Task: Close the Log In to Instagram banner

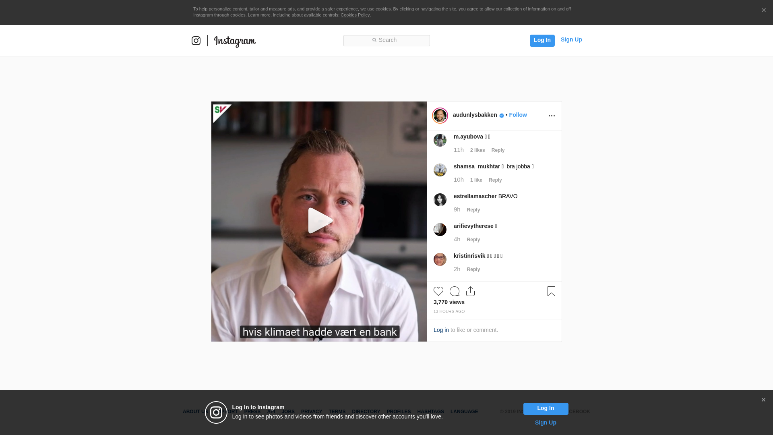Action: click(763, 400)
